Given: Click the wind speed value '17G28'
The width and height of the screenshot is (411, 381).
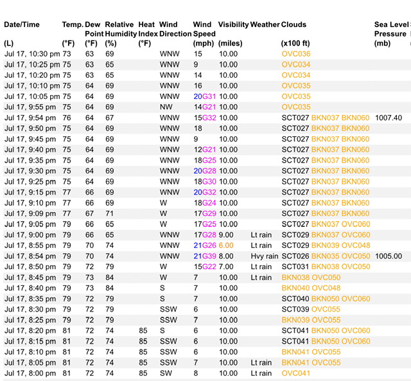Looking at the screenshot, I should pos(205,235).
